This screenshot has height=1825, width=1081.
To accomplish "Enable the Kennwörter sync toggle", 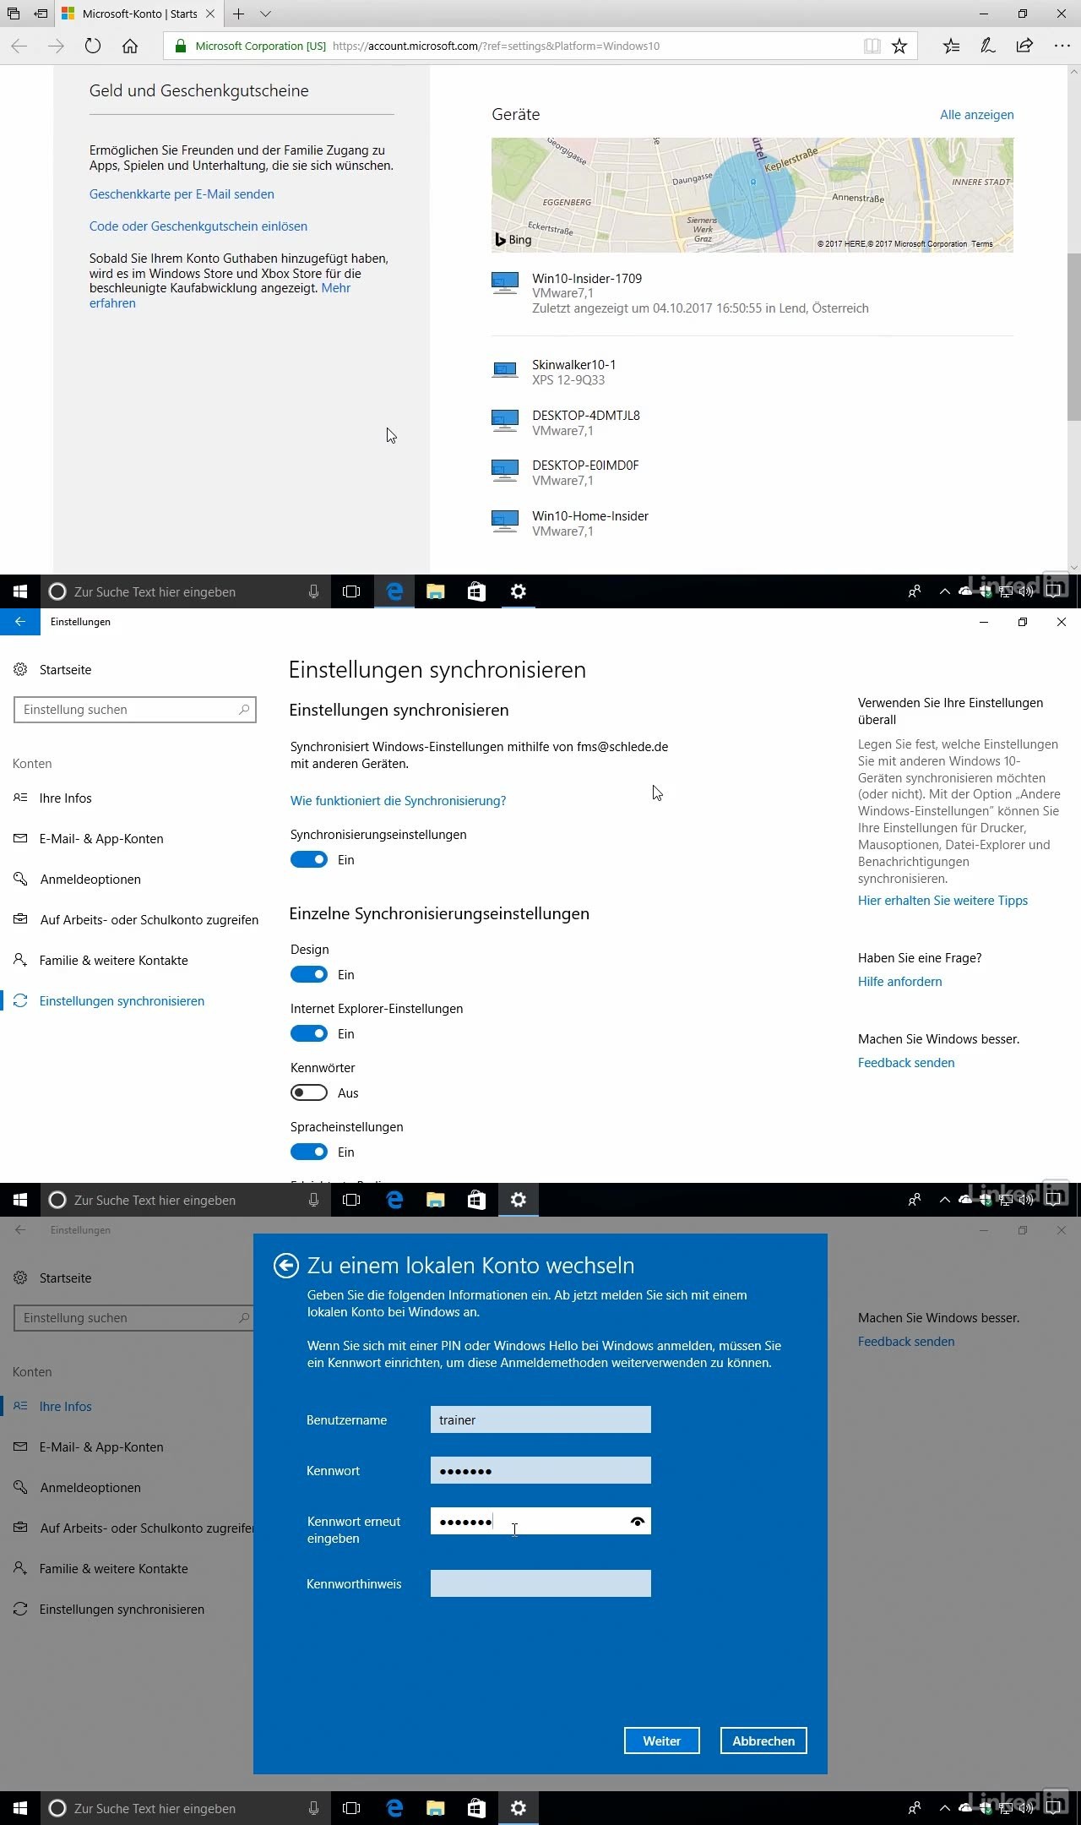I will 309,1092.
